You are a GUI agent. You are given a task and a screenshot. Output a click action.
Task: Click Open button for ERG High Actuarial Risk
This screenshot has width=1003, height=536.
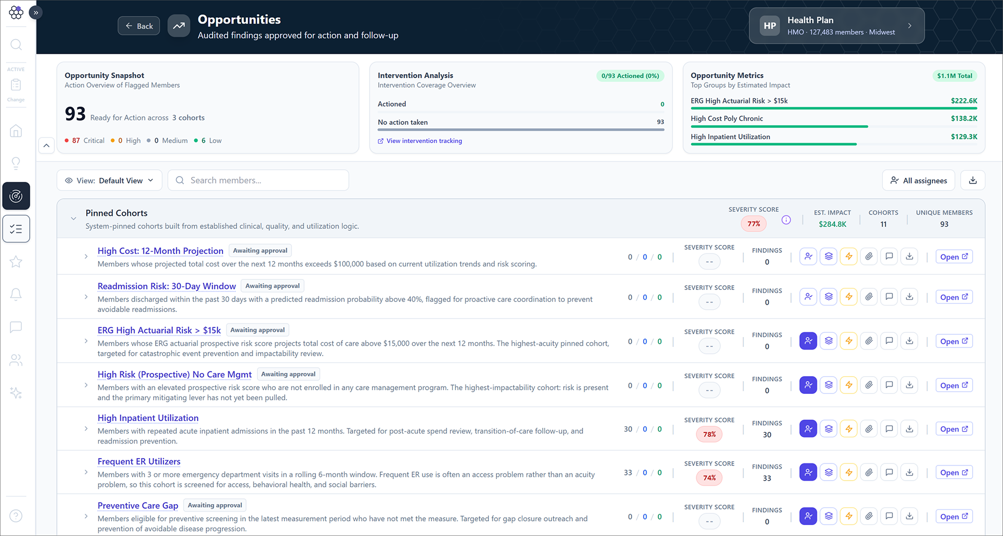coord(954,341)
